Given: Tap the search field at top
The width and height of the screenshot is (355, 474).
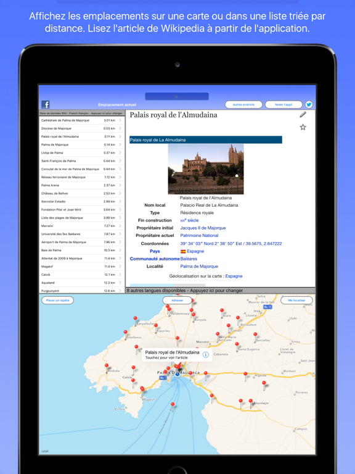Looking at the screenshot, I should pyautogui.click(x=177, y=96).
